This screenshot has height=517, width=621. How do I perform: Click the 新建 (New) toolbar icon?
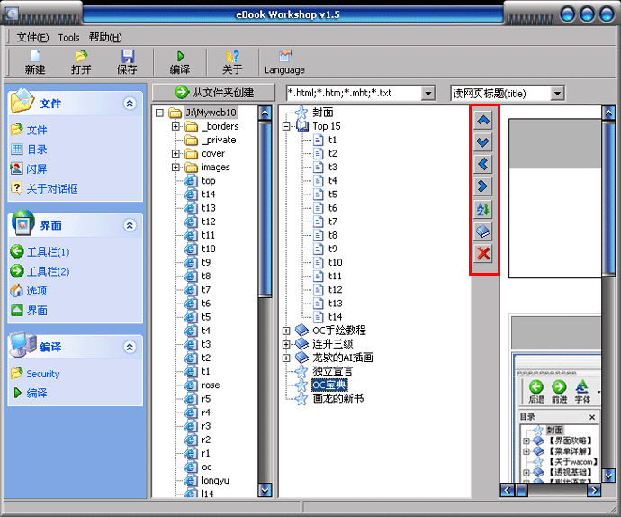[x=35, y=61]
